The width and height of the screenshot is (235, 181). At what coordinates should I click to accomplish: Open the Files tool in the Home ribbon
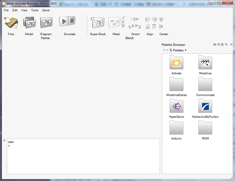point(11,23)
